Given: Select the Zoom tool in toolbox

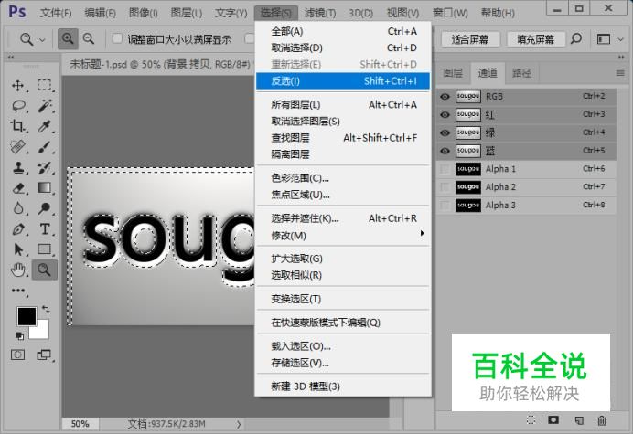Looking at the screenshot, I should [45, 270].
